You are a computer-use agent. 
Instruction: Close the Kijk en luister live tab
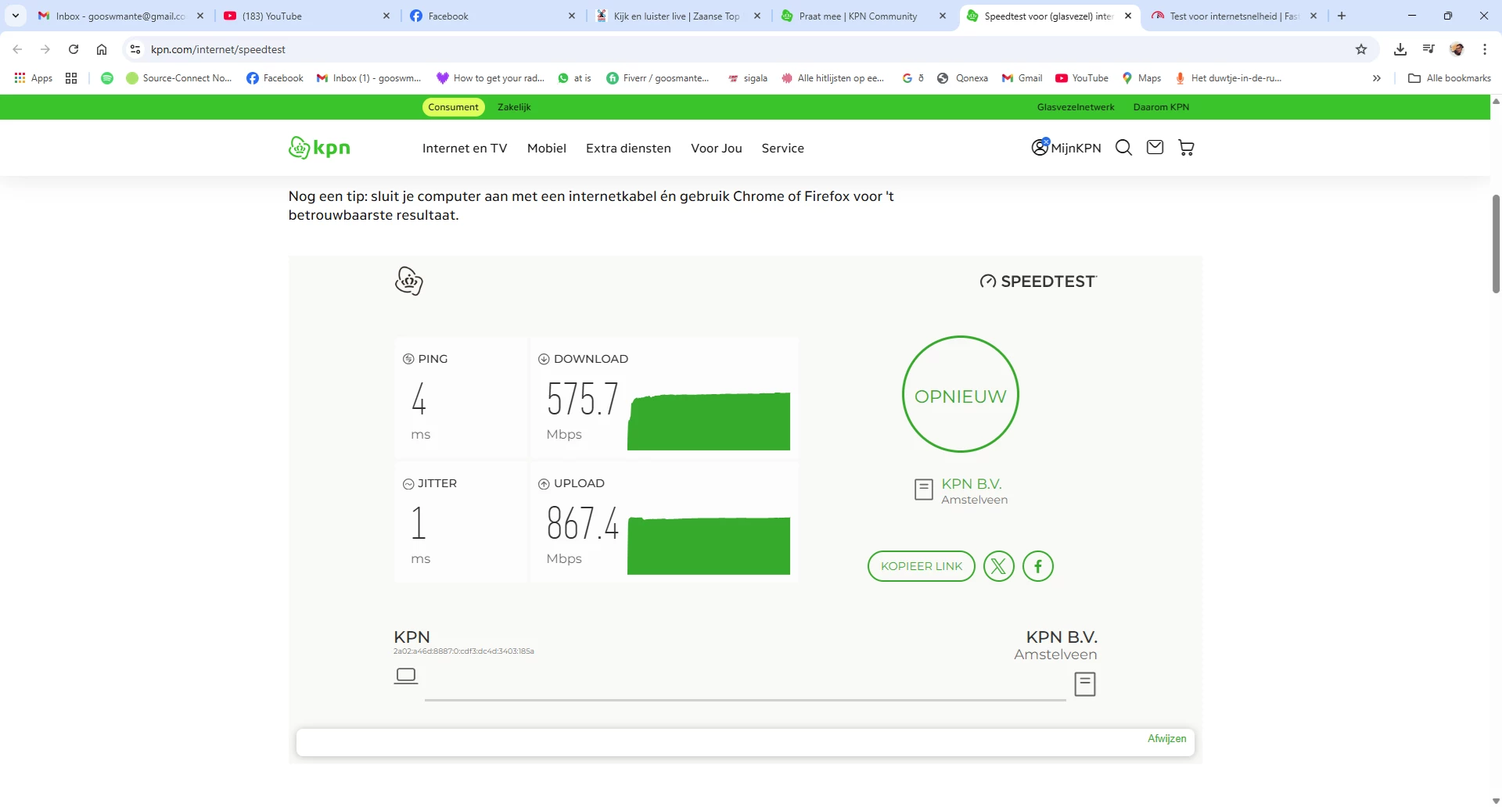(757, 16)
